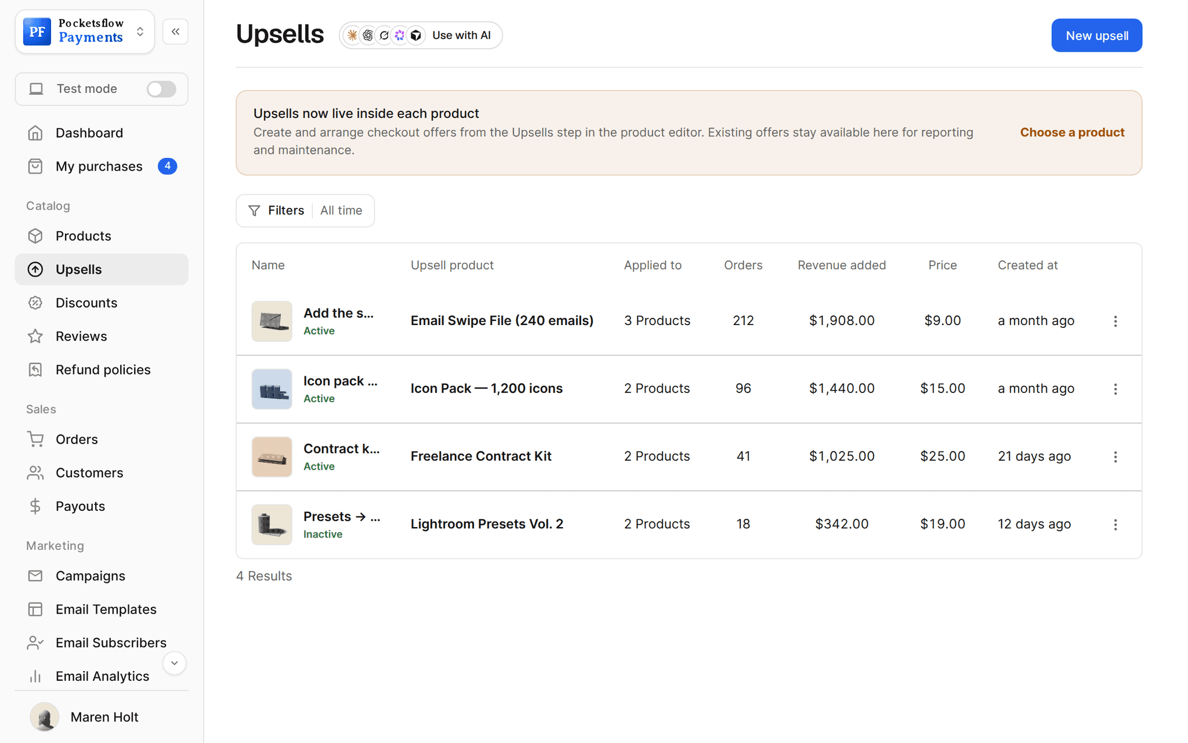Click the '3 Products' applied-to cell
Viewport: 1188px width, 743px height.
pos(657,320)
